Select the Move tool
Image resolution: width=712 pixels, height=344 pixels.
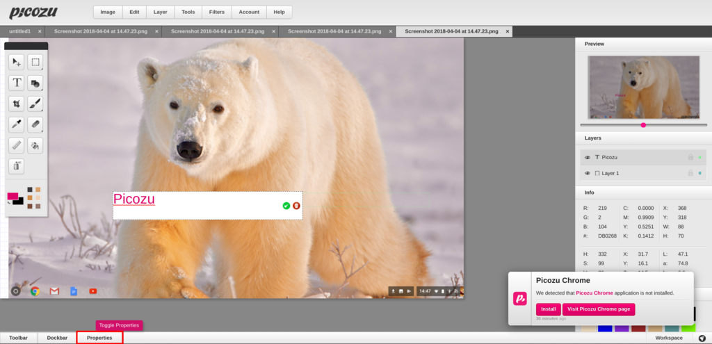[x=17, y=62]
